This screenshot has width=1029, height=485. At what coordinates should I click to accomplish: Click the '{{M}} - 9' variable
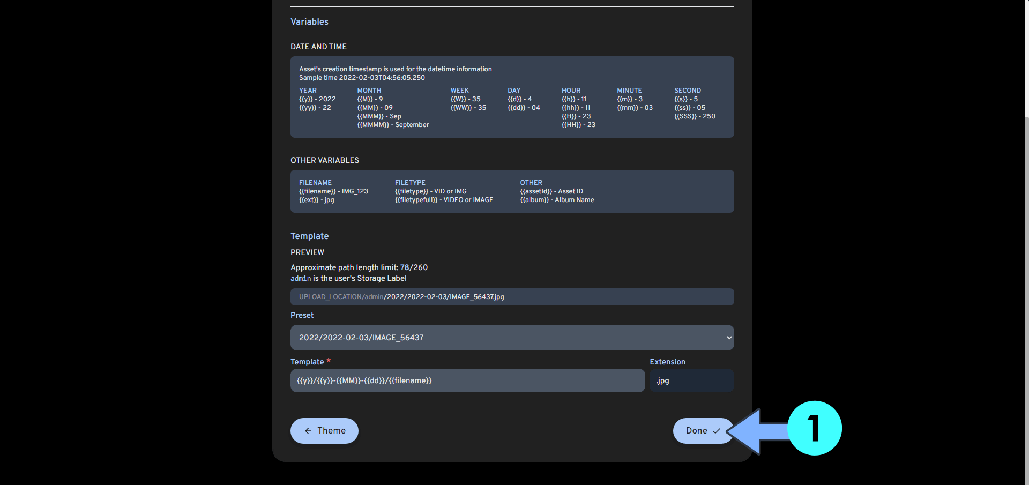pos(370,99)
